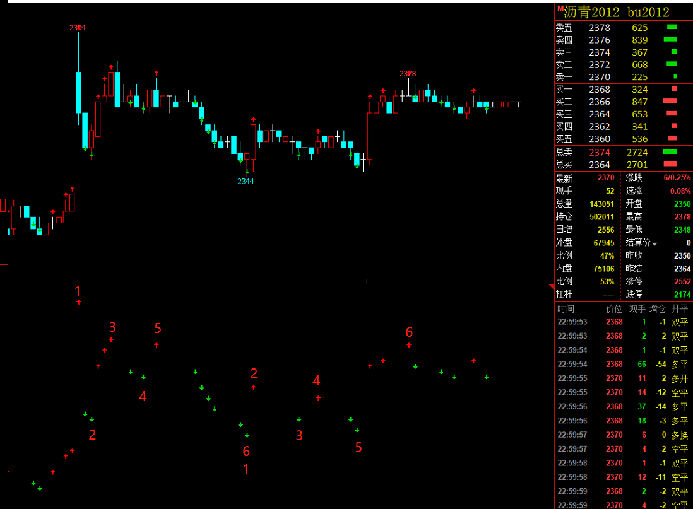Click the red arrow under label 1

(x=78, y=303)
